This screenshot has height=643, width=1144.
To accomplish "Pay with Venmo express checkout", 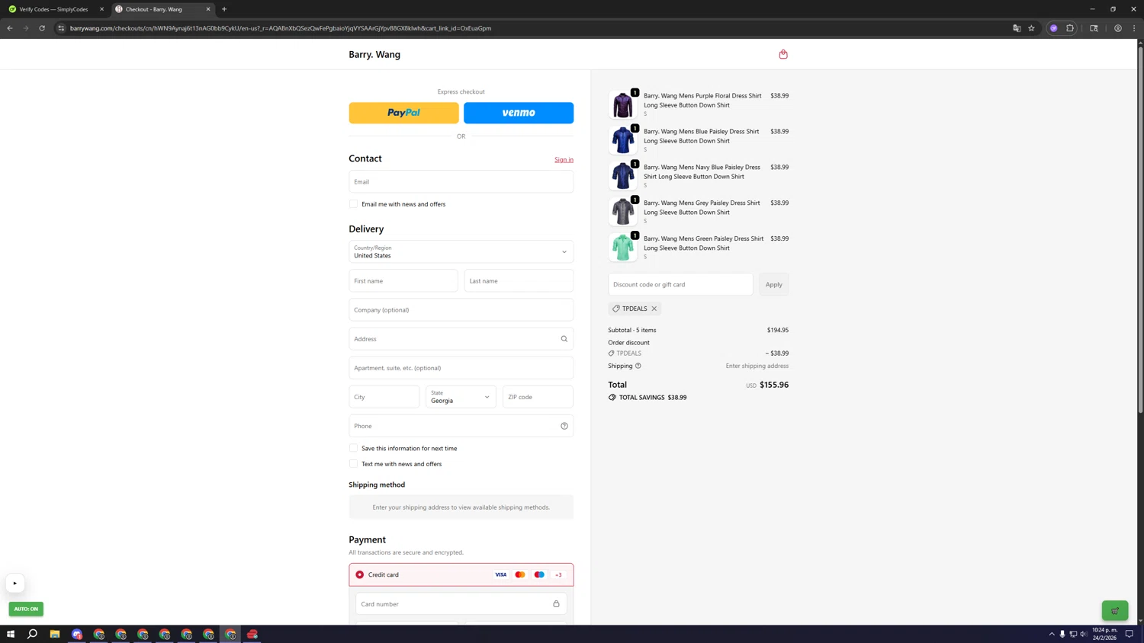I will pyautogui.click(x=519, y=113).
